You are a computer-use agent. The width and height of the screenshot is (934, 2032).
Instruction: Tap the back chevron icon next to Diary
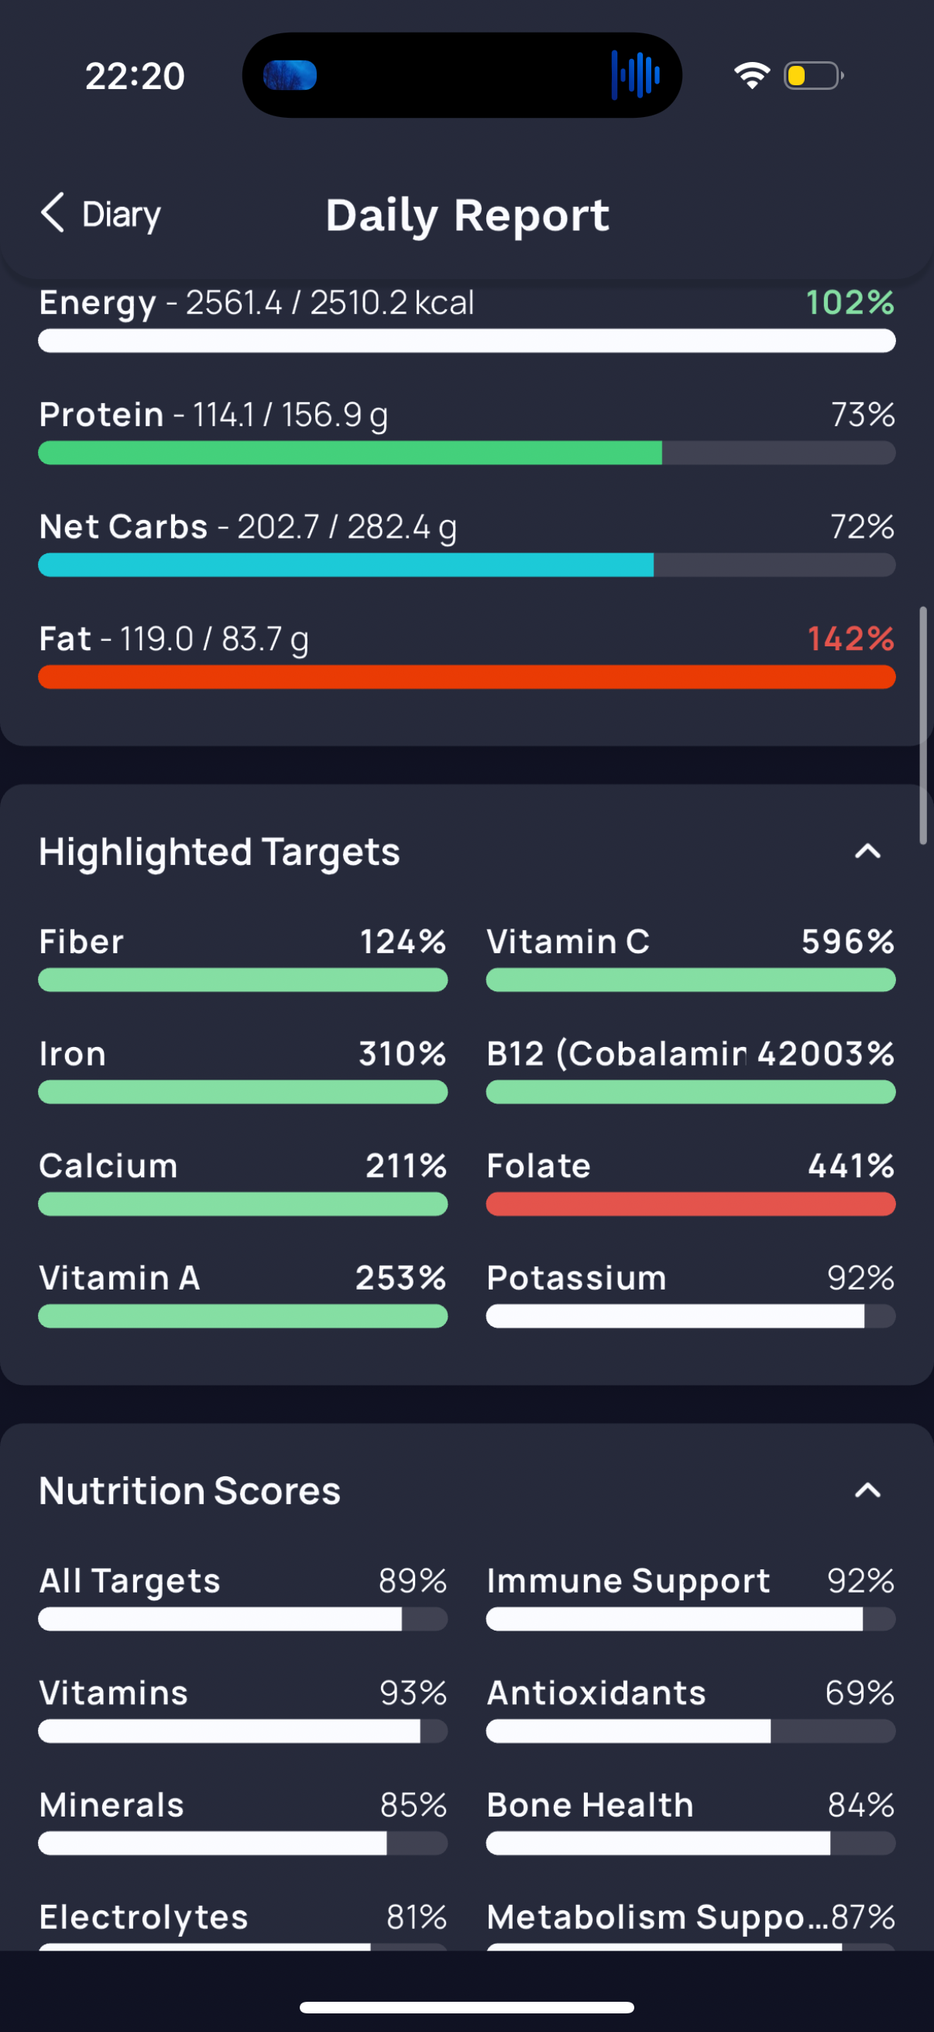(x=53, y=213)
